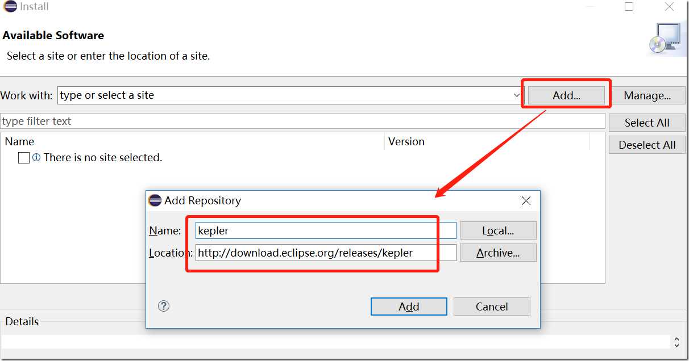The image size is (689, 361).
Task: Click the Eclipse icon in Install window title
Action: (x=10, y=7)
